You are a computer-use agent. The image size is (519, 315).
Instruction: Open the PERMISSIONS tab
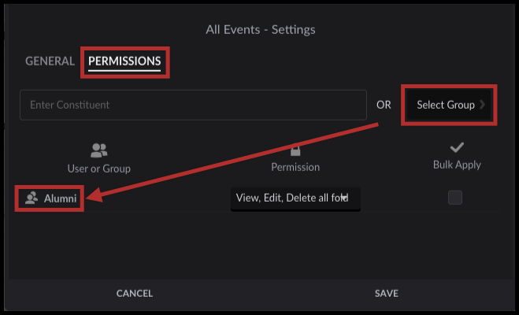pyautogui.click(x=124, y=61)
